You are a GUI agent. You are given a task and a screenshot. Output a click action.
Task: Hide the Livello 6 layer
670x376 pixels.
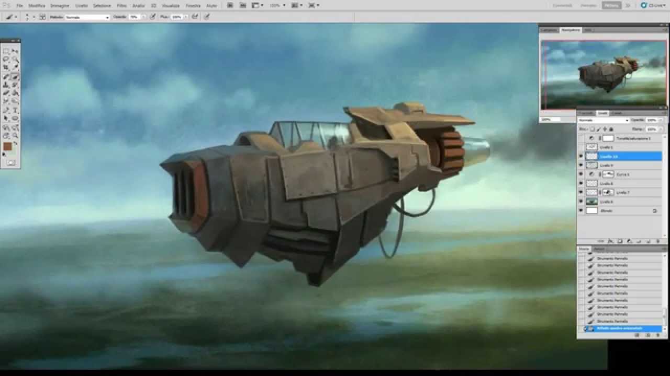click(x=580, y=201)
